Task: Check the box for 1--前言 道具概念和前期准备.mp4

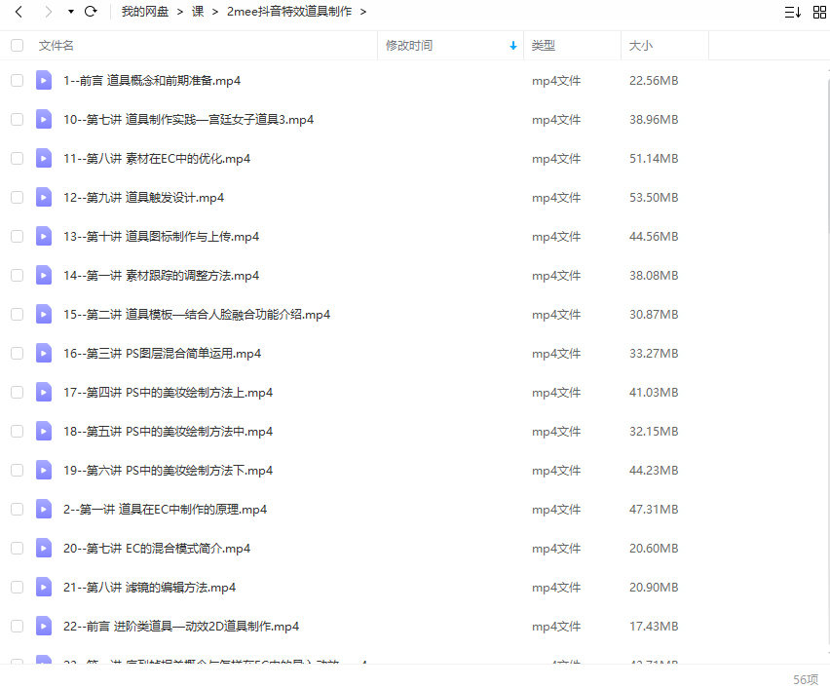Action: point(17,80)
